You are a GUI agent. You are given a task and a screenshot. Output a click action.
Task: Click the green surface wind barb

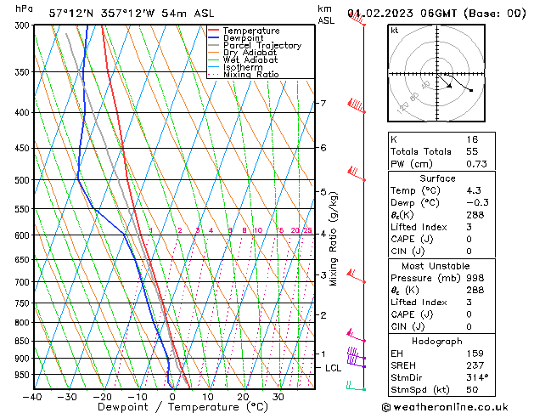click(x=356, y=386)
